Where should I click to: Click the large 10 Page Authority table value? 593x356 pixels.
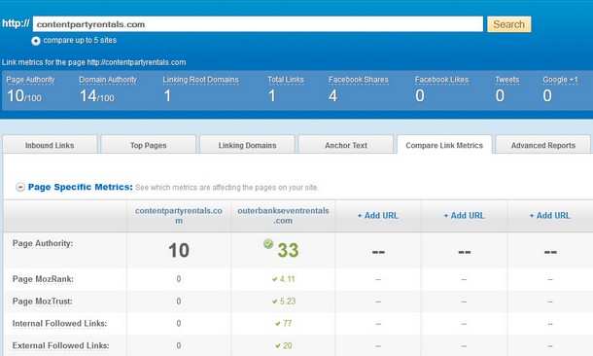[x=179, y=250]
